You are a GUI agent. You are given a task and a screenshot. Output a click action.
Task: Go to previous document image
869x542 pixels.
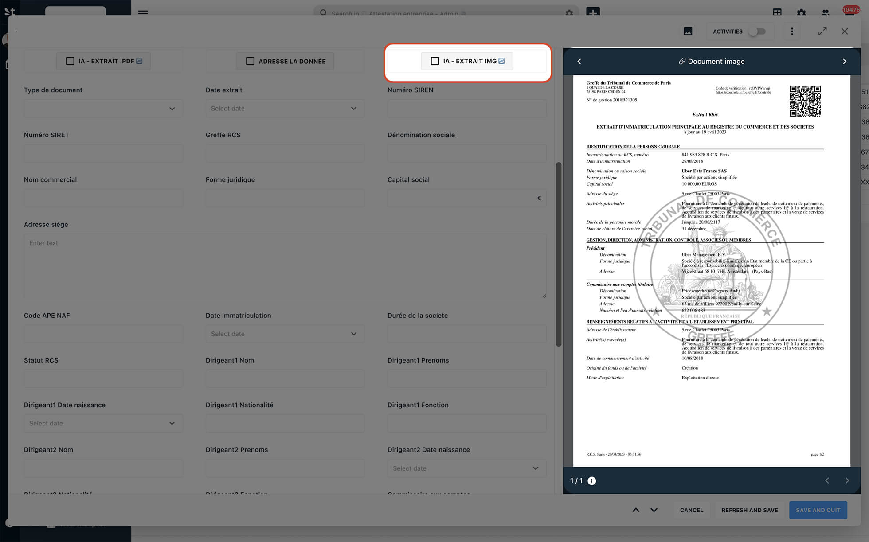[579, 62]
